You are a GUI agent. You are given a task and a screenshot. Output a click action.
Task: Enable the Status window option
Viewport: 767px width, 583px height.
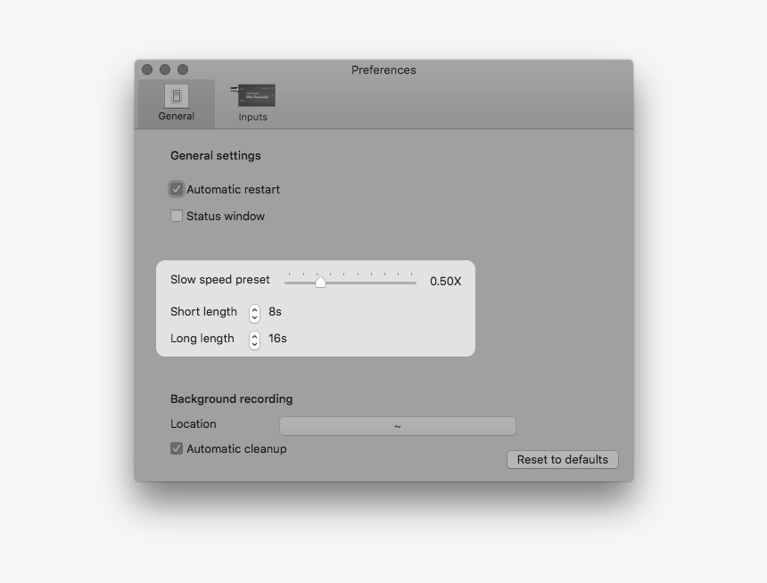177,216
